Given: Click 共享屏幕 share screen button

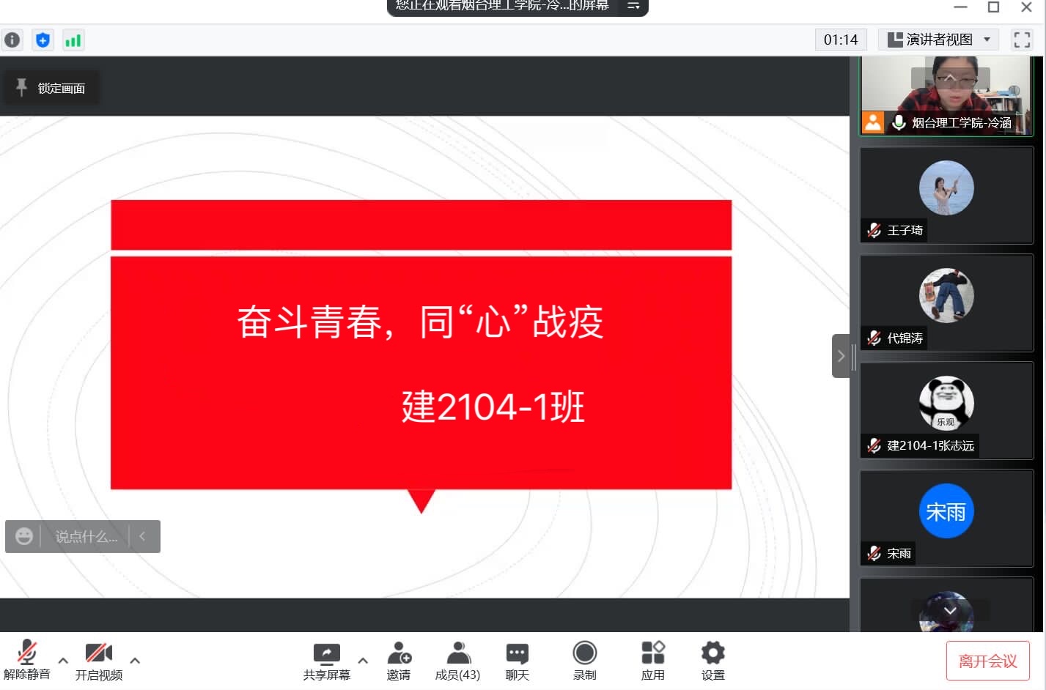Looking at the screenshot, I should coord(327,660).
